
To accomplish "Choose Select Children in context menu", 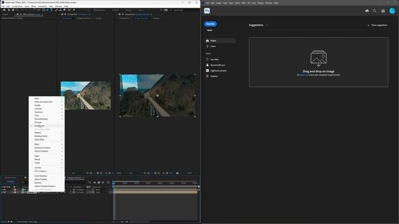I will tap(47, 179).
